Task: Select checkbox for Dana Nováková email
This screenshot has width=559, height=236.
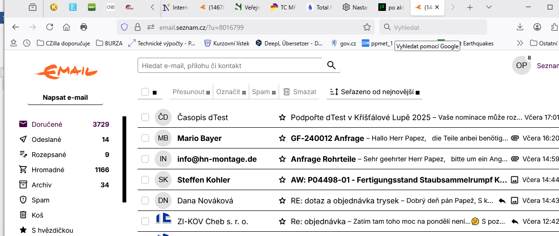Action: click(x=145, y=201)
